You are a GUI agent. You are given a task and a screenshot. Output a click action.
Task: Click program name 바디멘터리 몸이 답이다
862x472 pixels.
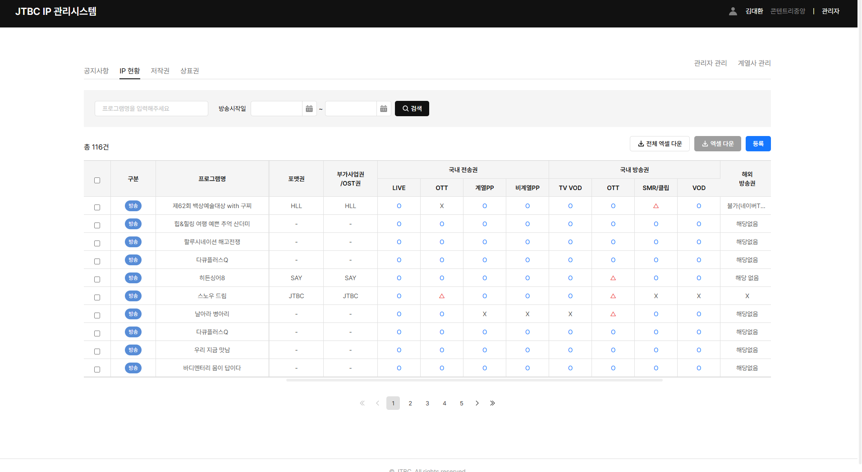coord(212,368)
